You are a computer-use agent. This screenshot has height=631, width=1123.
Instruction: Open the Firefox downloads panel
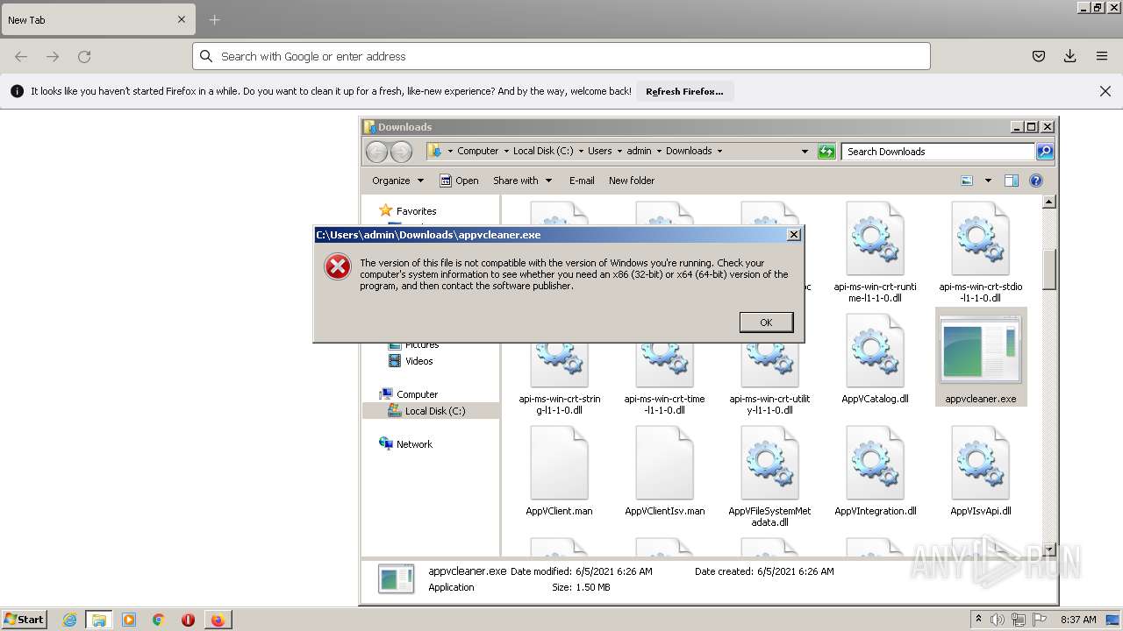(x=1070, y=56)
